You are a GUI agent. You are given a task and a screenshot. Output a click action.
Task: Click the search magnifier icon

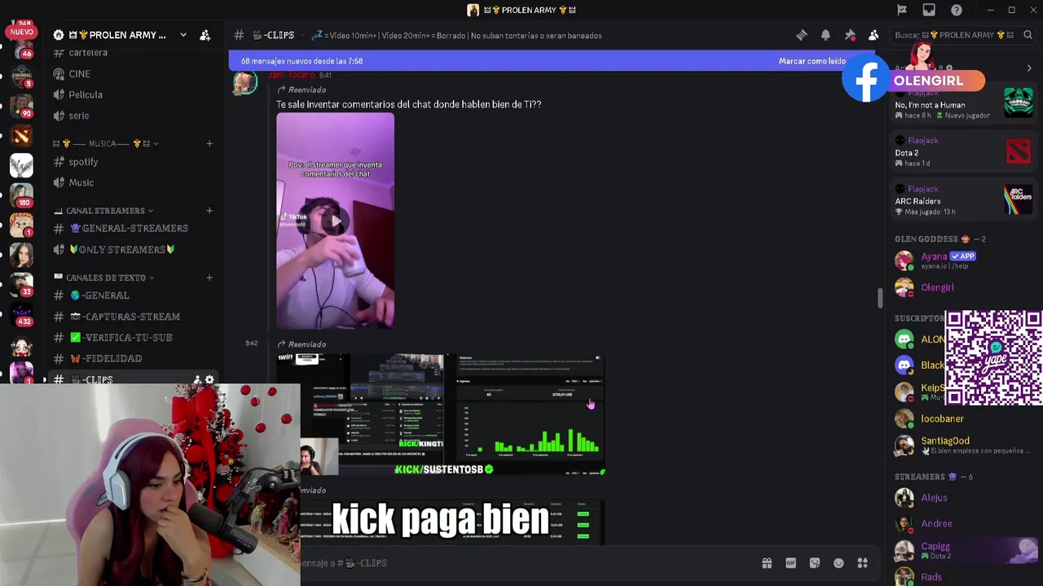point(1028,35)
